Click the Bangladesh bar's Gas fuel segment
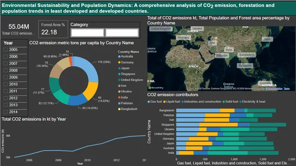This screenshot has height=166, width=296. (x=198, y=111)
